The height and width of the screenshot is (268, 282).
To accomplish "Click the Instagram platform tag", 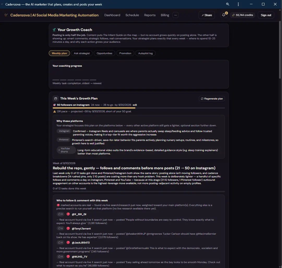I will (64, 131).
